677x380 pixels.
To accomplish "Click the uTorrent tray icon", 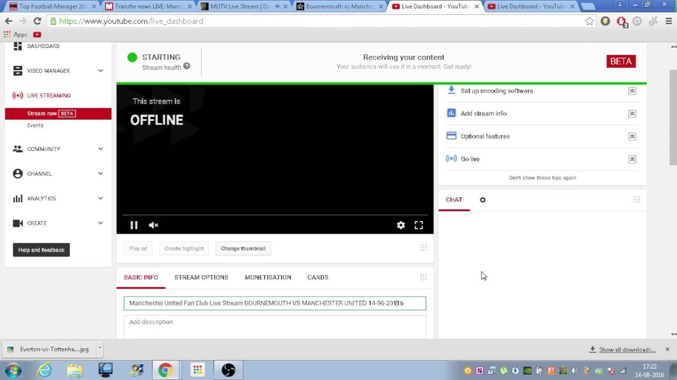I will pos(504,371).
